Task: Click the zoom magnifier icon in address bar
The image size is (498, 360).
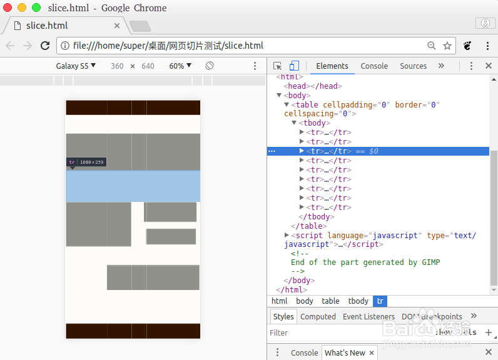Action: click(x=432, y=46)
